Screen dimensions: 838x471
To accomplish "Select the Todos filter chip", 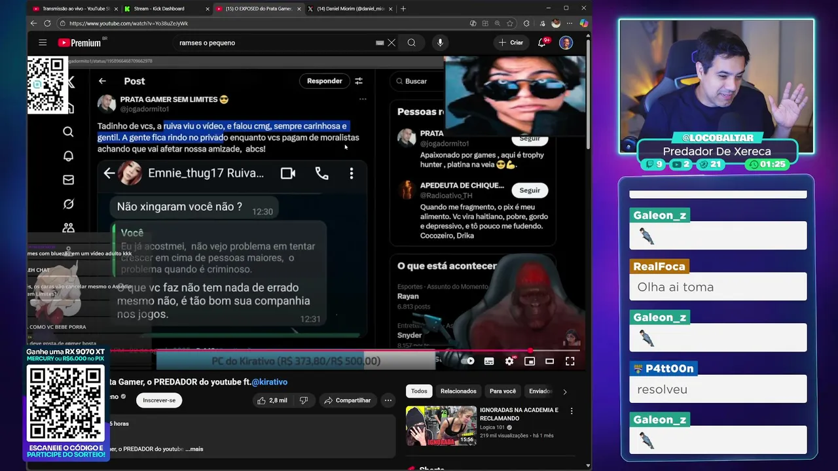I will pyautogui.click(x=419, y=391).
